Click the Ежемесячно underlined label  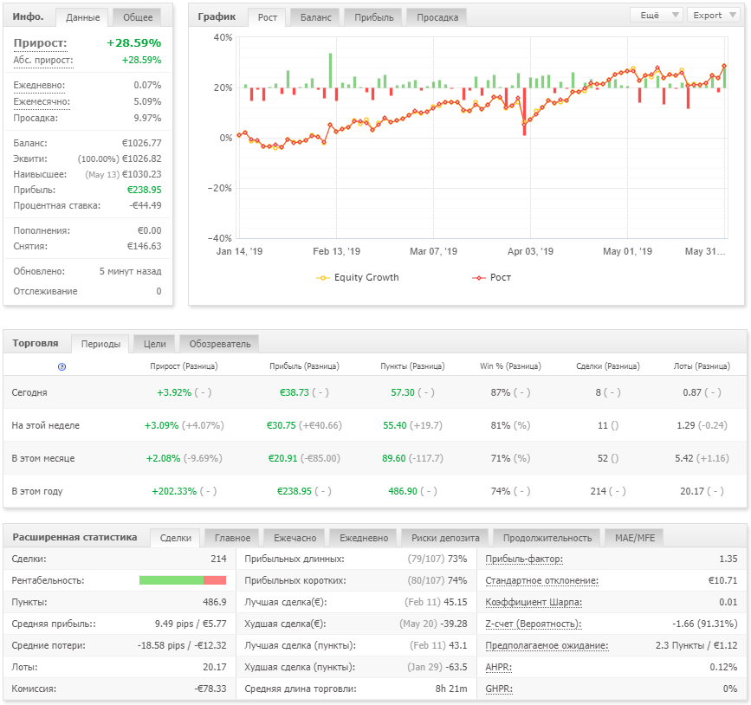[x=42, y=101]
